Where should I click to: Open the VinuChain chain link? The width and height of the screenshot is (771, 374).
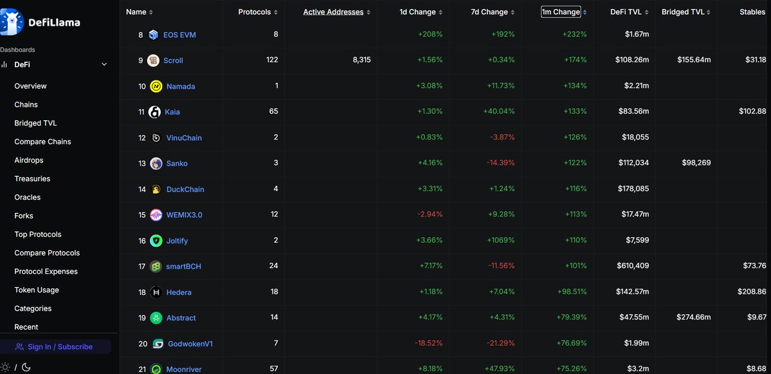[184, 138]
